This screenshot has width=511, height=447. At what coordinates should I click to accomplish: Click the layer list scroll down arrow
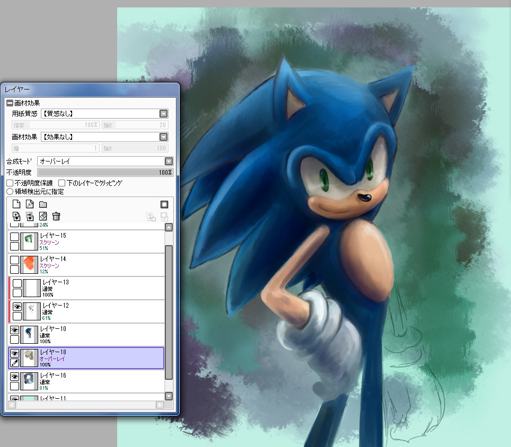[x=169, y=396]
